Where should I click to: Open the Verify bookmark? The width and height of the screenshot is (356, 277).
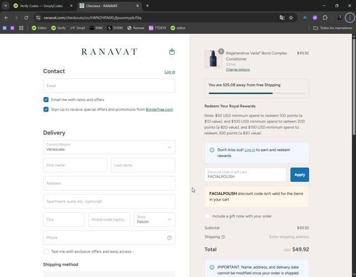tap(58, 28)
